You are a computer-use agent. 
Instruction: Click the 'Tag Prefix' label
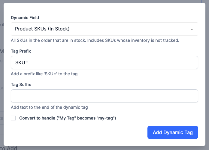pyautogui.click(x=21, y=51)
